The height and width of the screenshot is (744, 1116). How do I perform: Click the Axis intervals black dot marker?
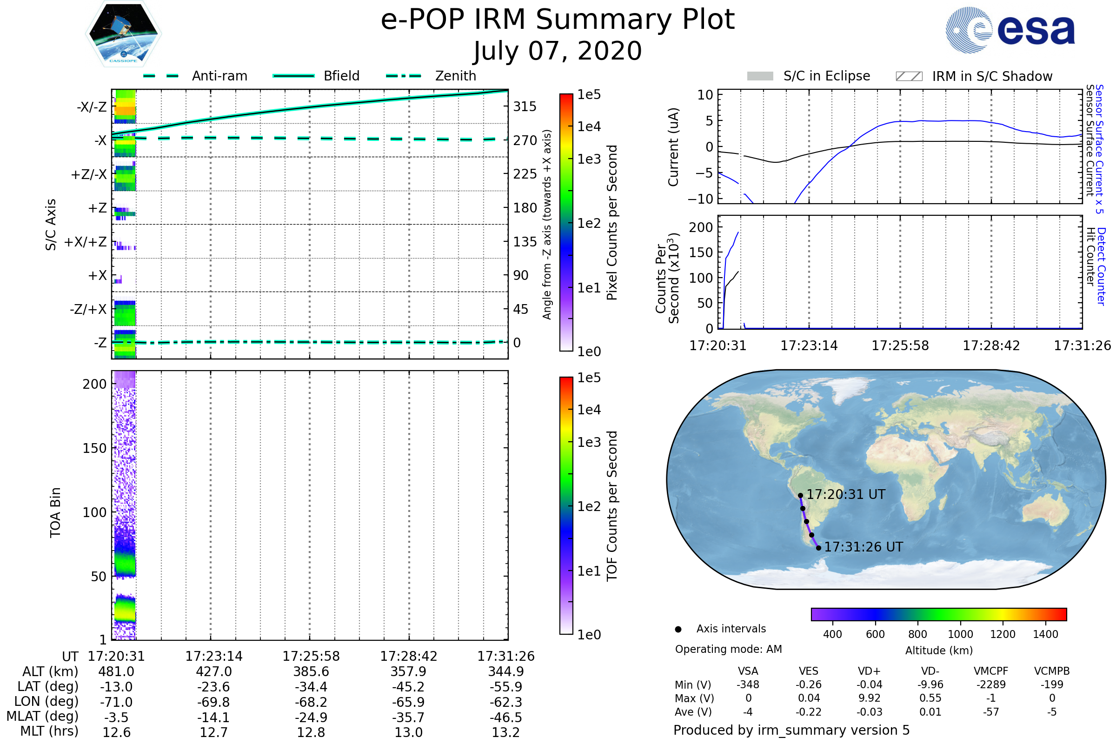pos(678,629)
